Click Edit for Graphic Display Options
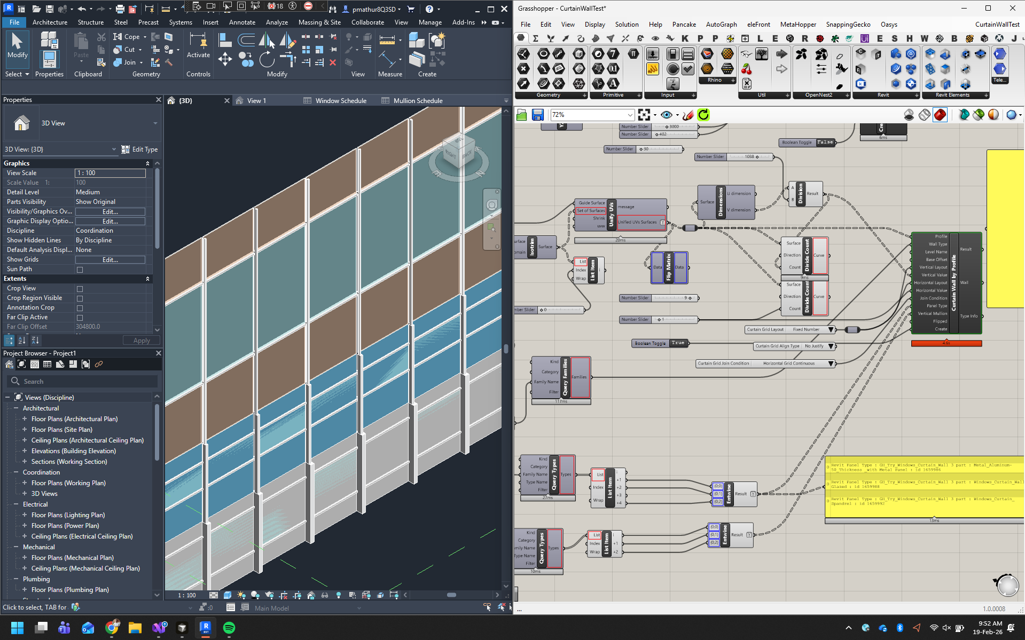This screenshot has height=640, width=1025. (x=110, y=222)
